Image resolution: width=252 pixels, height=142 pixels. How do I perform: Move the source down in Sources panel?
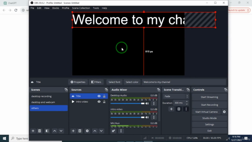tap(101, 131)
